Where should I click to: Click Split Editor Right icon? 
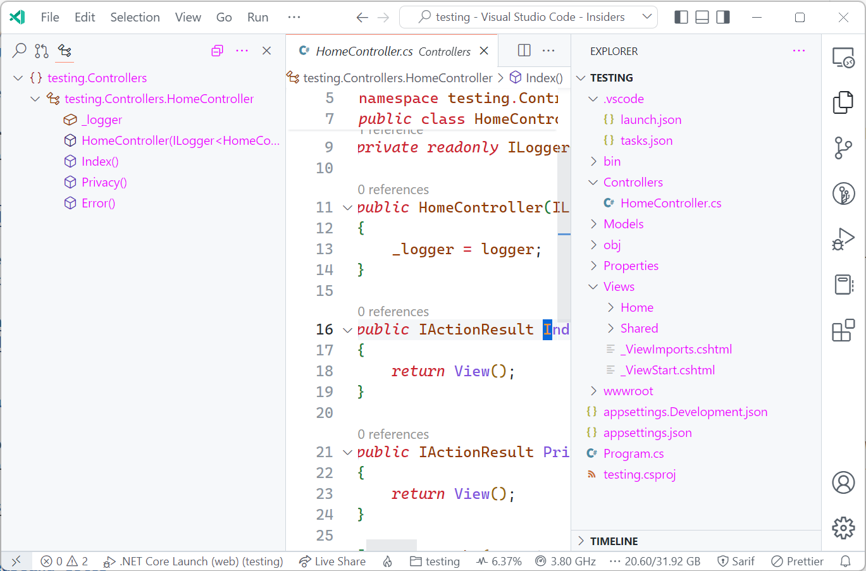(524, 51)
